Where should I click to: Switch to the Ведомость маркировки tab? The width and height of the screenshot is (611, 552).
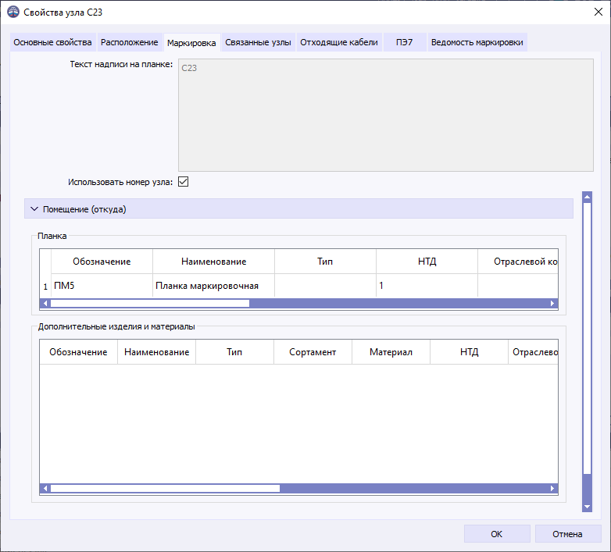pos(477,42)
